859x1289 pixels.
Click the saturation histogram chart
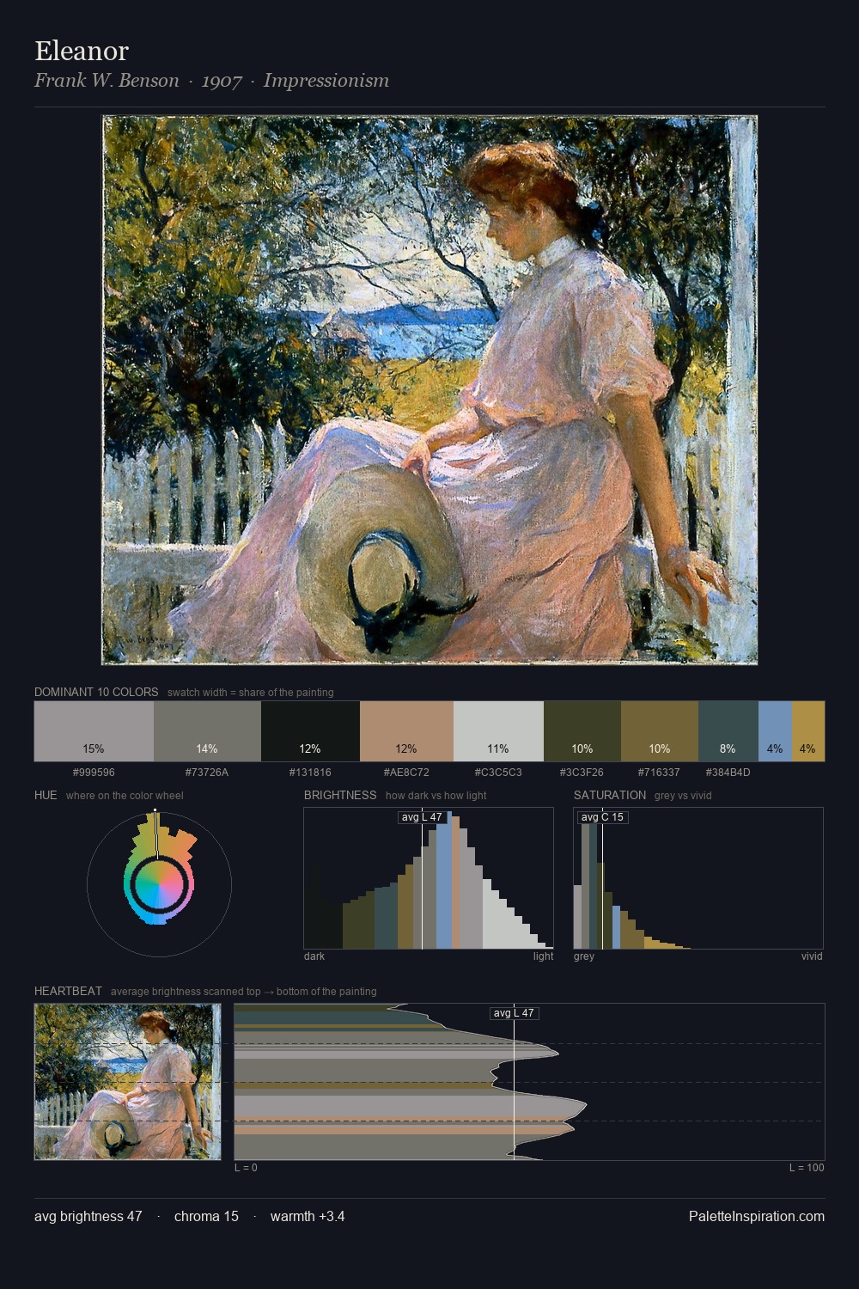(698, 878)
